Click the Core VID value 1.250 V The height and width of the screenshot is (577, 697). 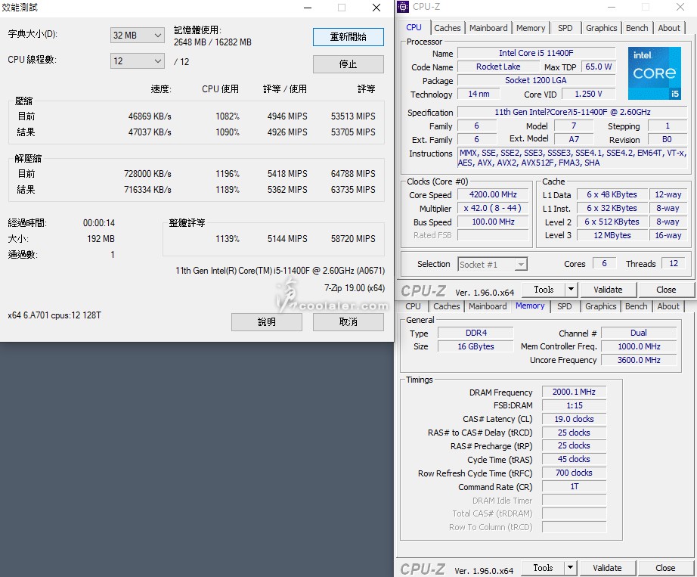589,94
